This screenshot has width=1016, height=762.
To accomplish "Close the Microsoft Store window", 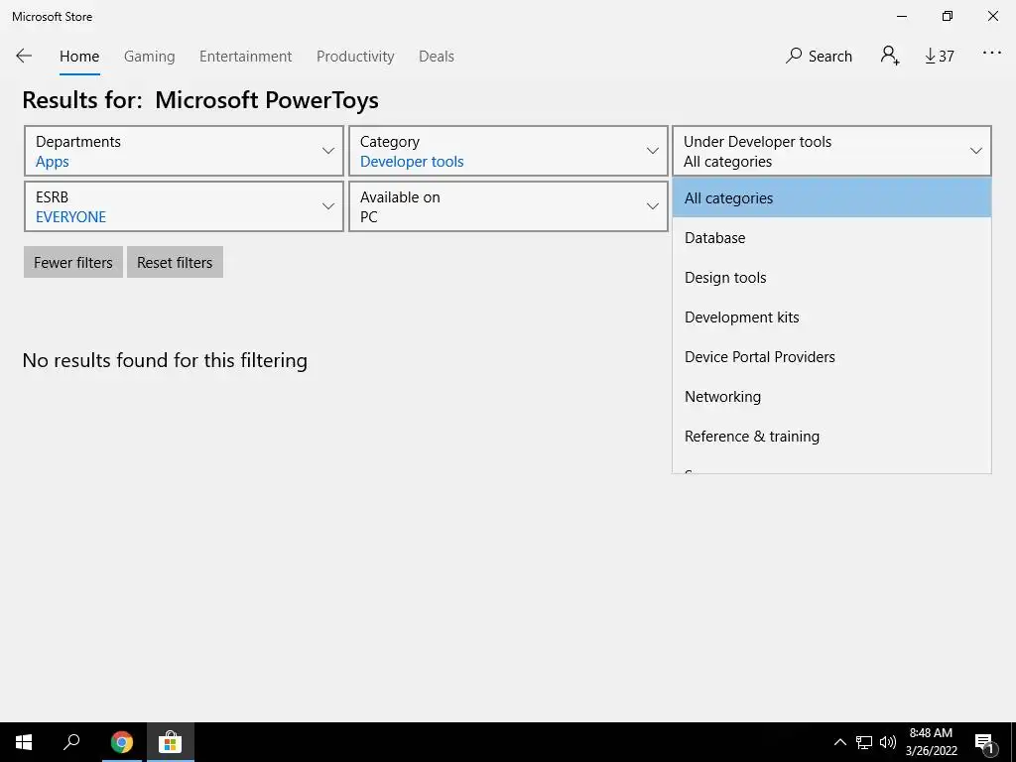I will point(992,16).
